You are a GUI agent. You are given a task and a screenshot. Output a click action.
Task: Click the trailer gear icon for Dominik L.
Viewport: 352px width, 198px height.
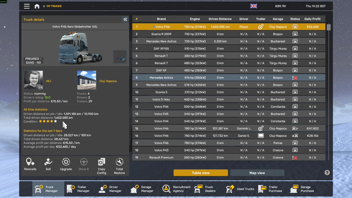coord(260,128)
